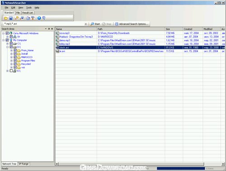The image size is (226, 171).
Task: Open Advanced Search Options
Action: tap(132, 24)
